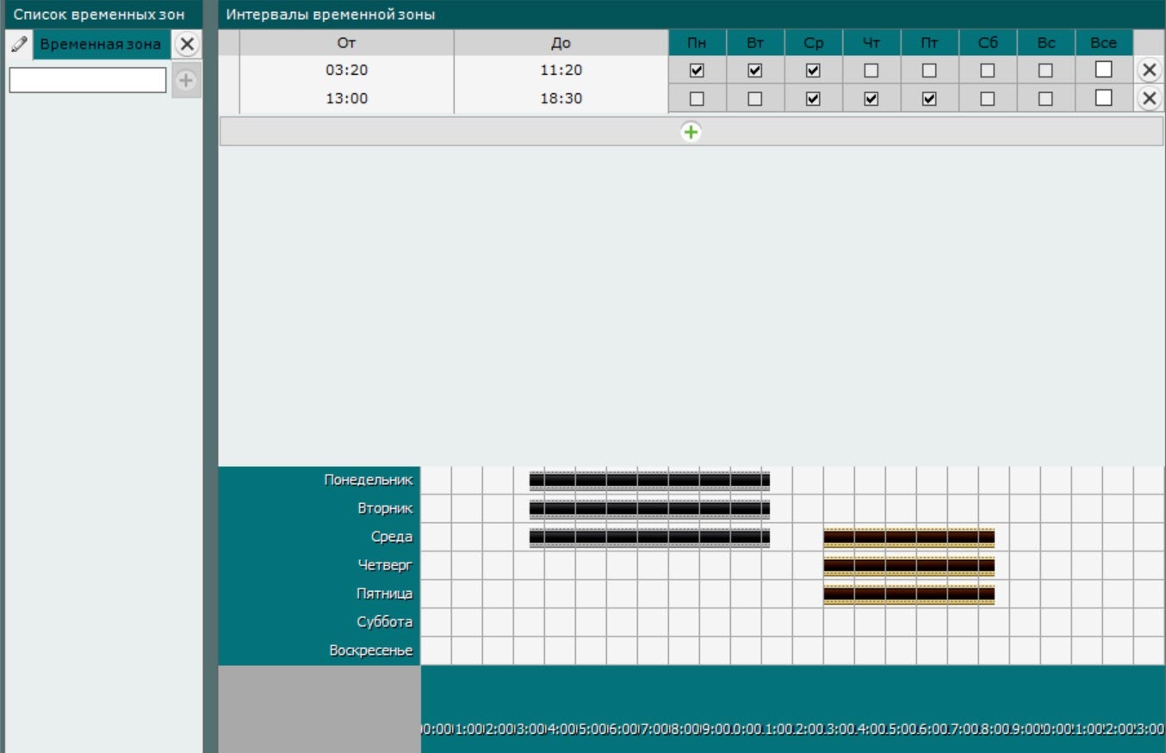Toggle Все checkbox for the 13:00 interval
The height and width of the screenshot is (753, 1166).
(1103, 98)
